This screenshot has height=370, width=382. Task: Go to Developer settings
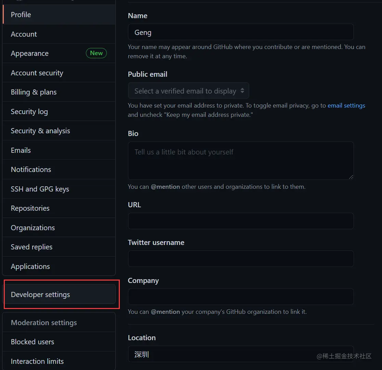click(40, 295)
